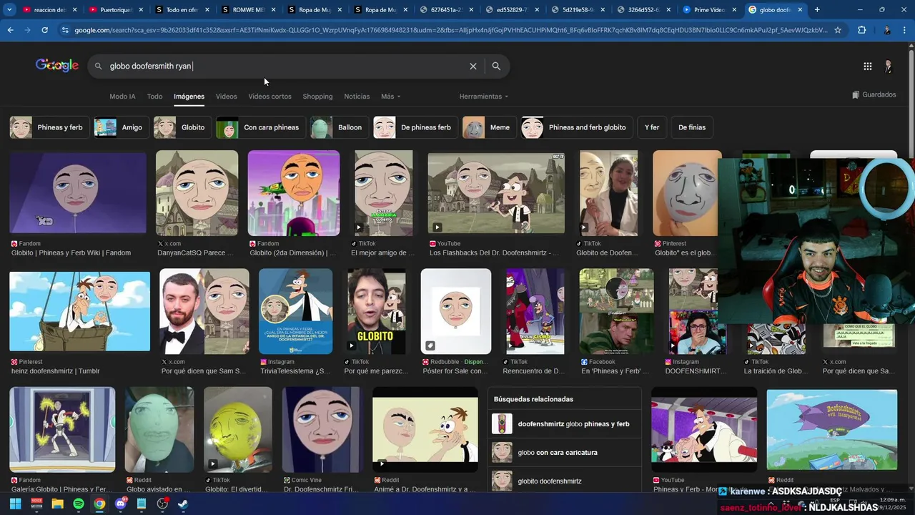915x515 pixels.
Task: Open Notepad app in taskbar
Action: pyautogui.click(x=142, y=504)
